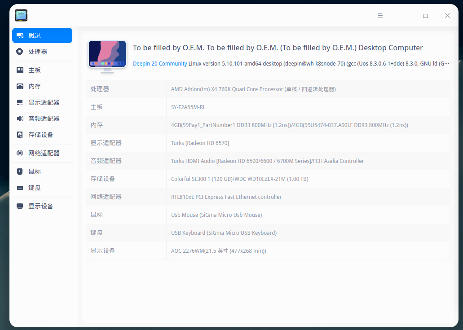Open the 存储设备 sidebar label

click(41, 135)
